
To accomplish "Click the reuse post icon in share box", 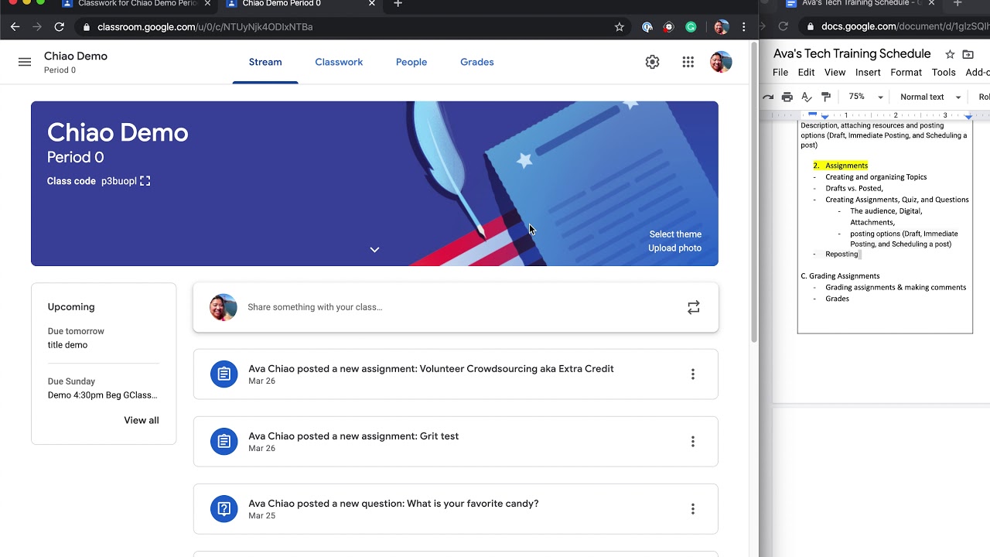I will (693, 307).
